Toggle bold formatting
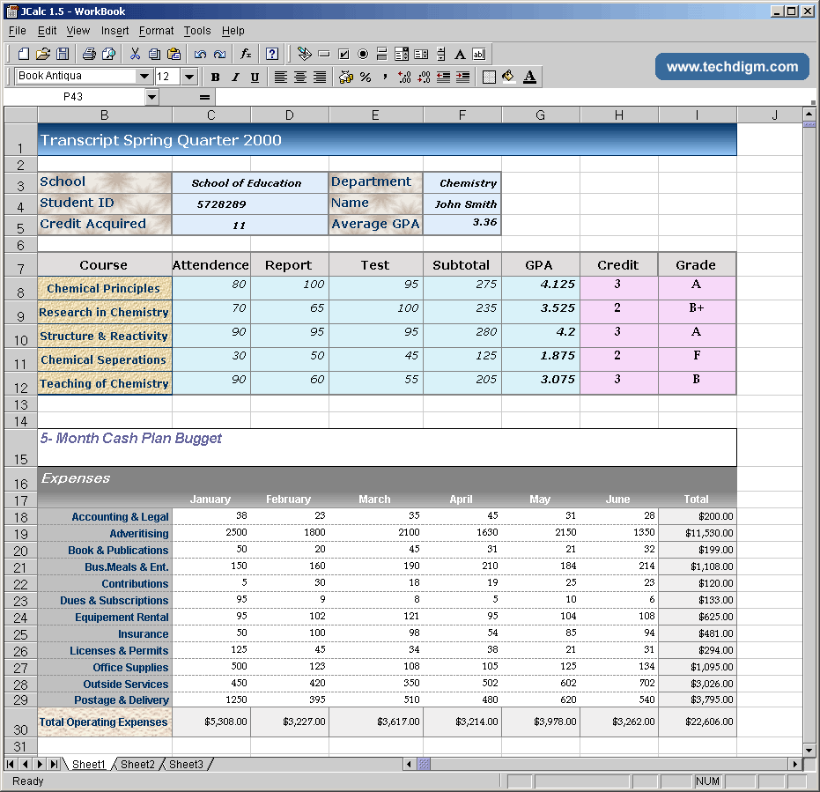Image resolution: width=820 pixels, height=792 pixels. click(x=215, y=78)
